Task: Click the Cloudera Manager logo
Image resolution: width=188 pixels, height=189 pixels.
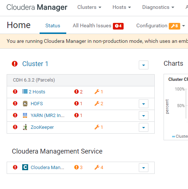Action: click(37, 7)
